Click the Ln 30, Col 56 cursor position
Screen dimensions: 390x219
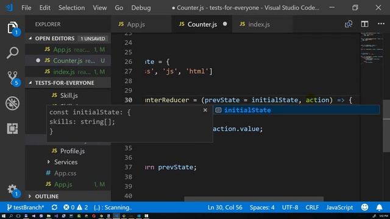click(225, 207)
